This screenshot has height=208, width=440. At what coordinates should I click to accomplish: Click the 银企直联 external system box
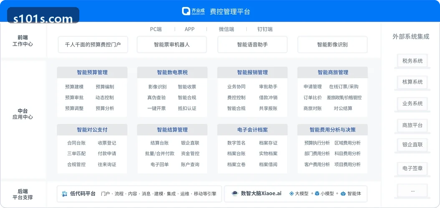(412, 145)
